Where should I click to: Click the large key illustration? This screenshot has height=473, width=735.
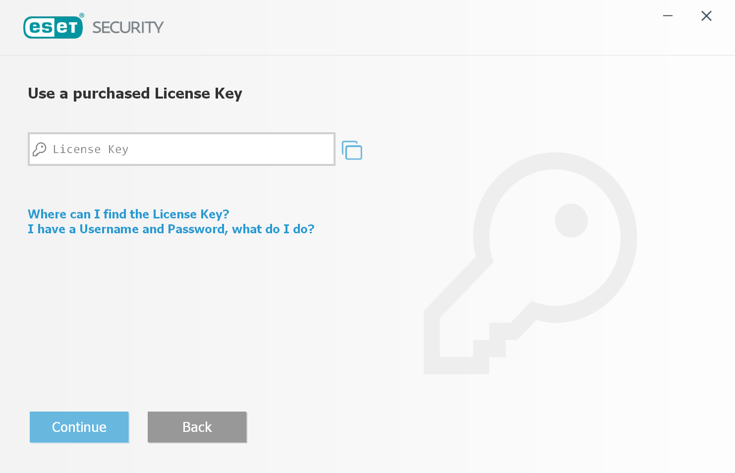[530, 263]
